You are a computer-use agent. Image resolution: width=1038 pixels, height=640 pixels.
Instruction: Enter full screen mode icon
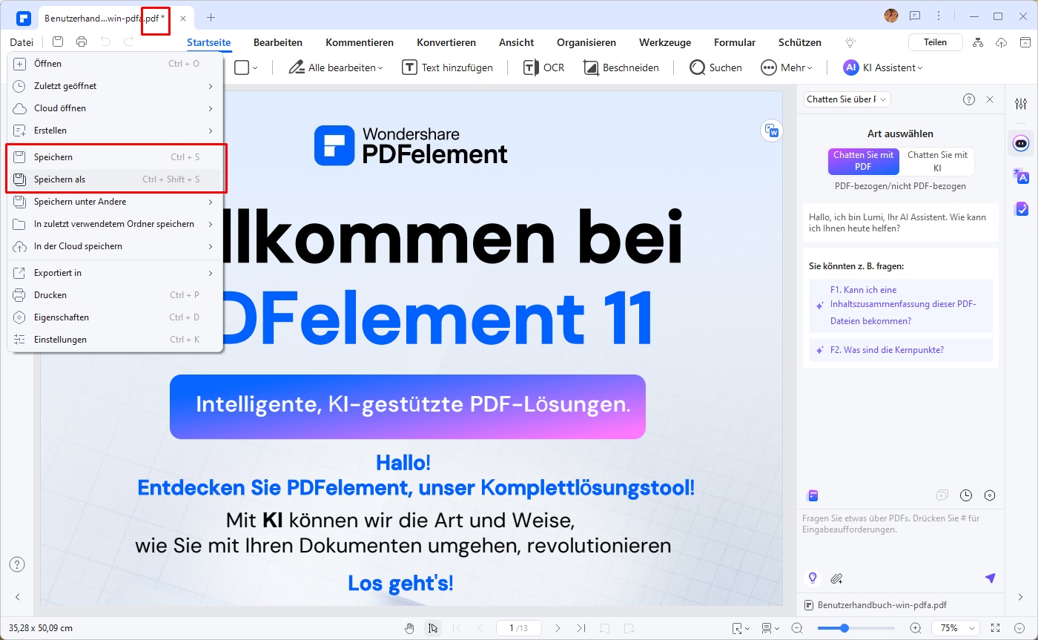[x=996, y=628]
